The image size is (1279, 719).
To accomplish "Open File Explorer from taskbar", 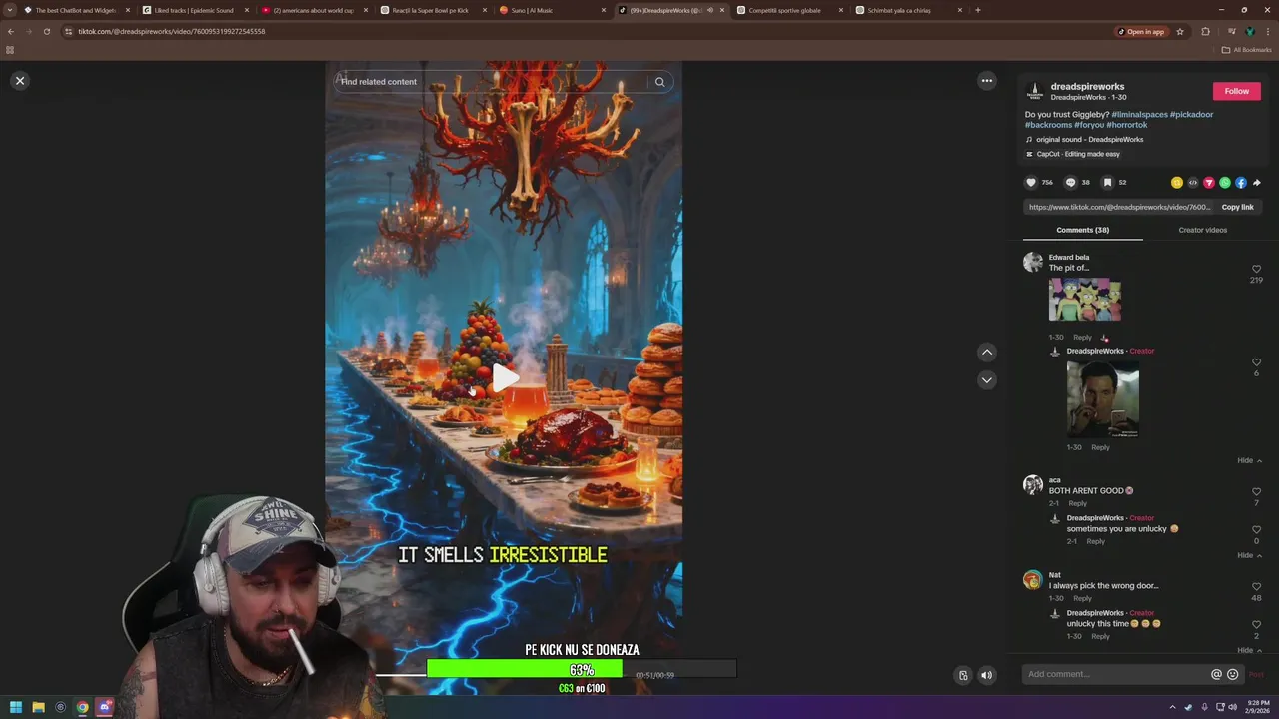I will 38,707.
